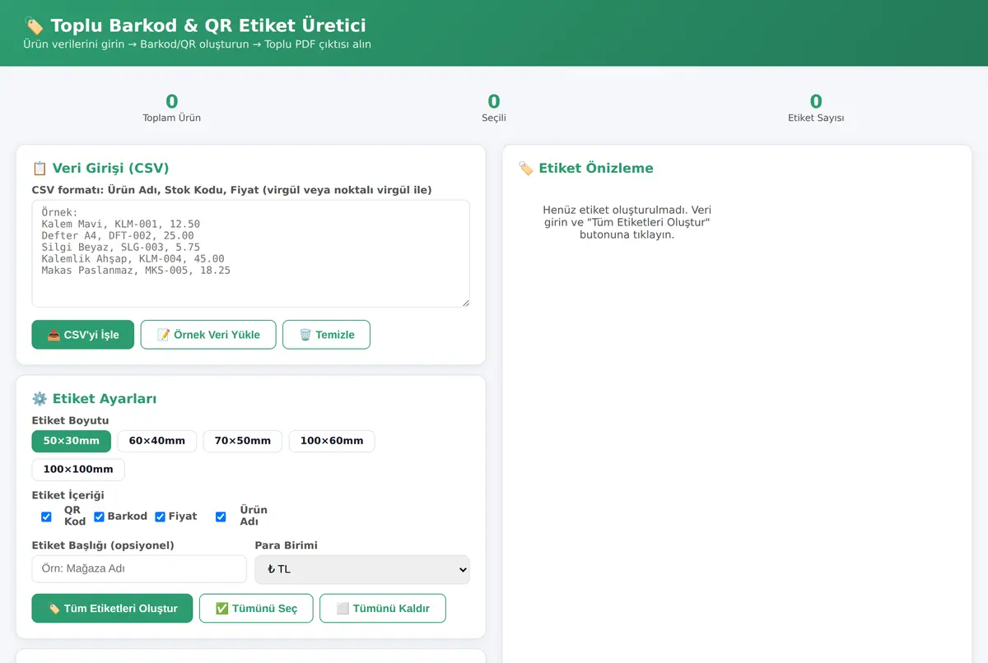
Task: Click the green checkmark icon on Tümünü Seç
Action: (222, 609)
